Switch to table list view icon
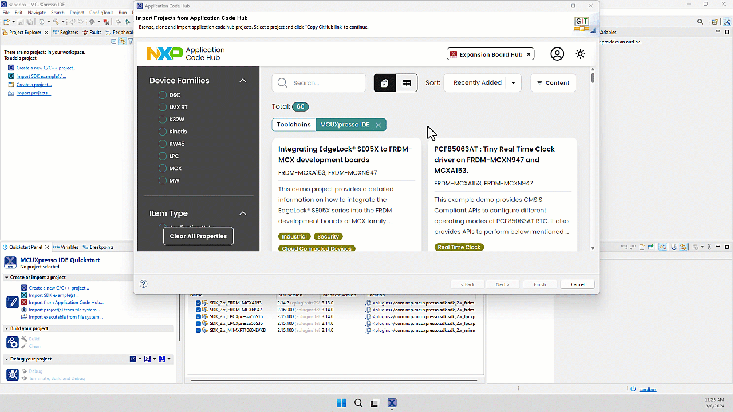 [x=407, y=83]
